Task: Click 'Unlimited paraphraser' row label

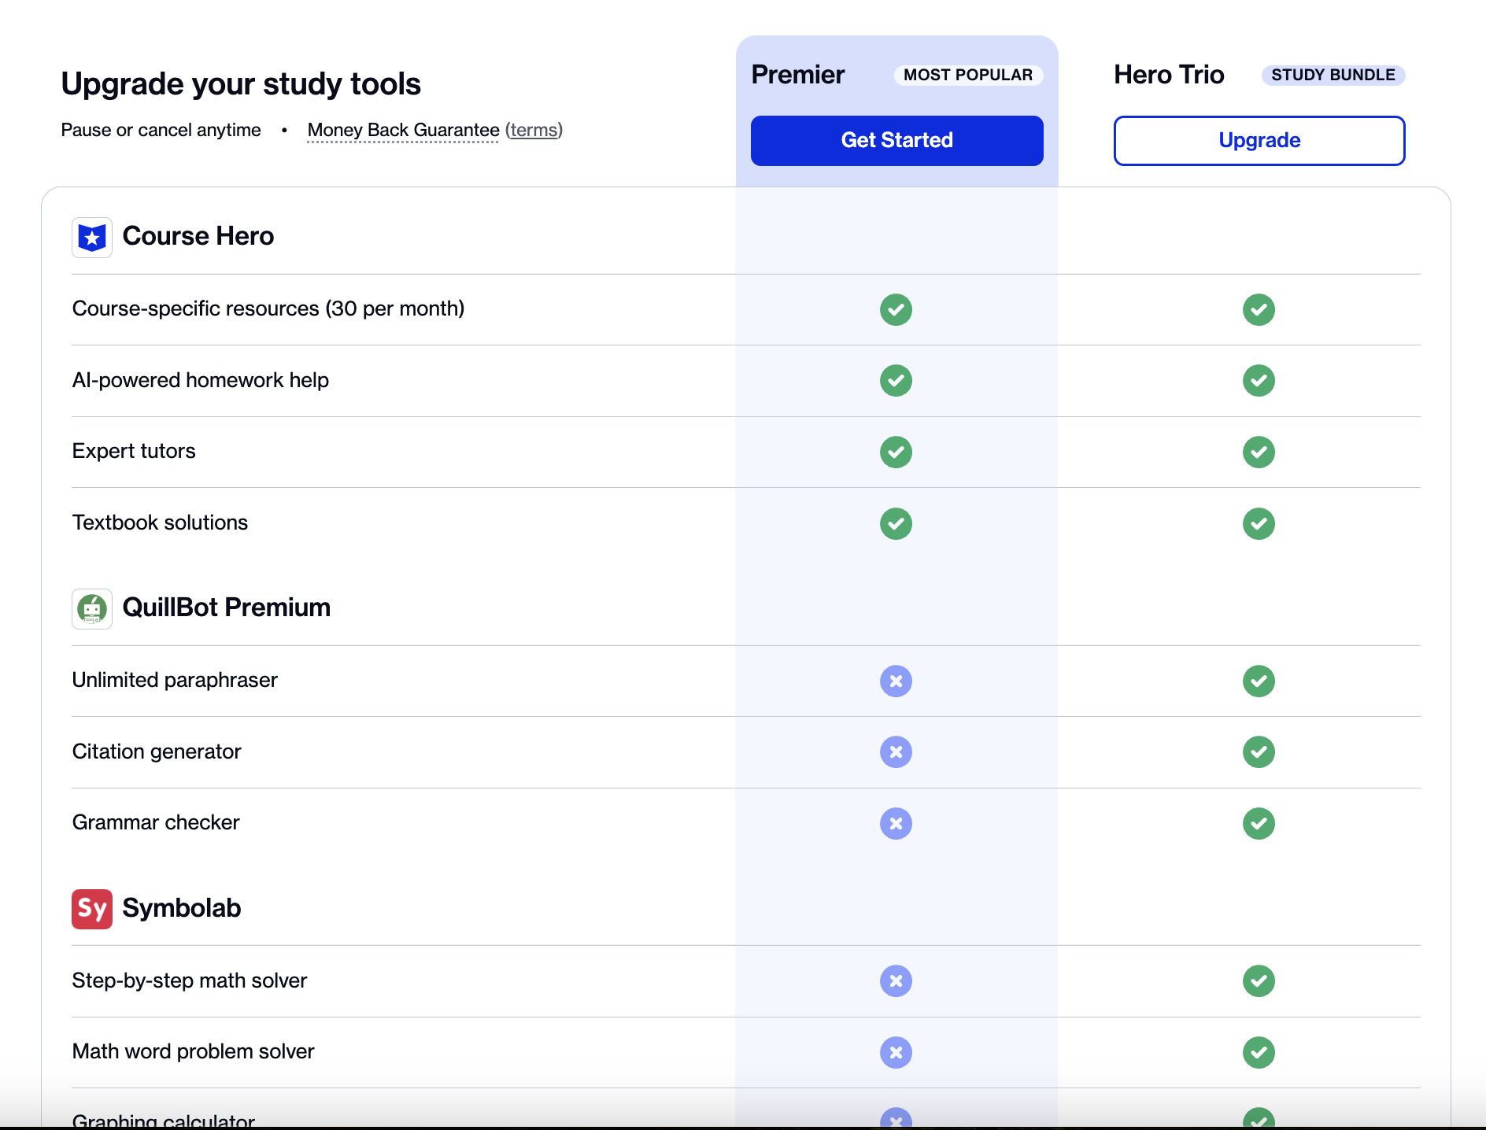Action: [175, 680]
